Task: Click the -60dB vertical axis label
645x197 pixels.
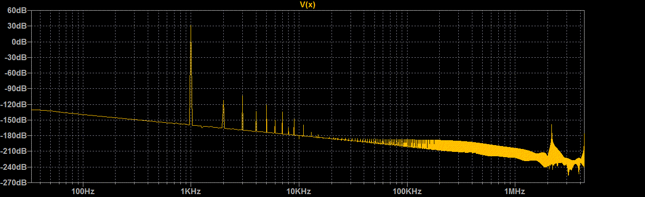Action: pos(16,73)
